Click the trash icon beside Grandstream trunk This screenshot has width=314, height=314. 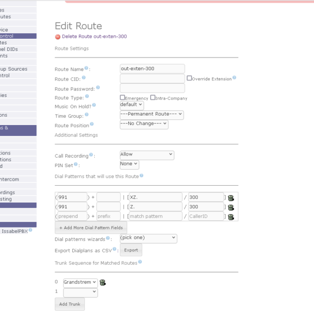(103, 282)
